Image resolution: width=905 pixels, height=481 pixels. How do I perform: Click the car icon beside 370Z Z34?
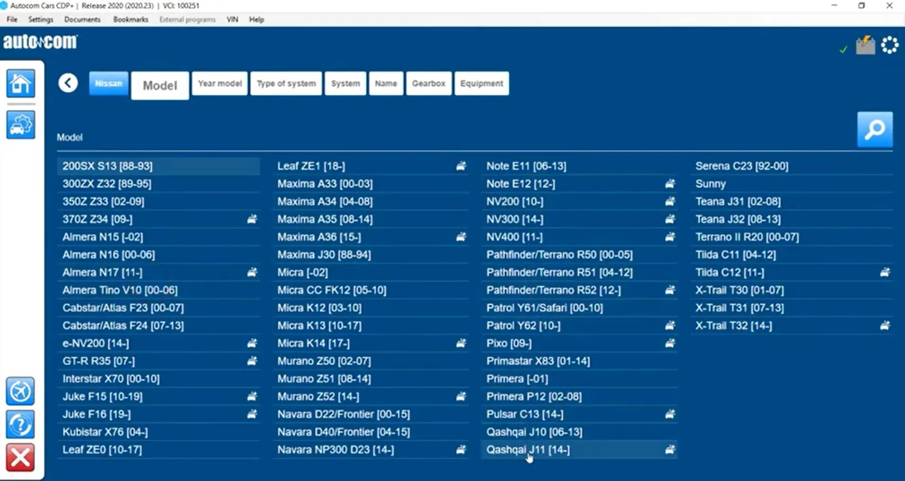click(x=252, y=219)
